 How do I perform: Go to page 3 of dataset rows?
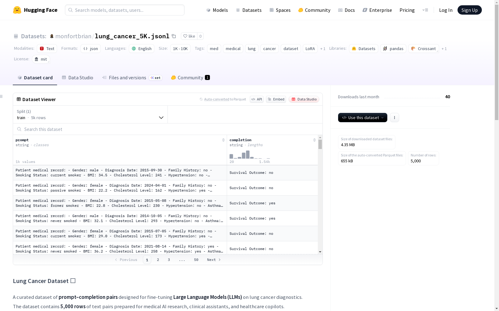[169, 260]
